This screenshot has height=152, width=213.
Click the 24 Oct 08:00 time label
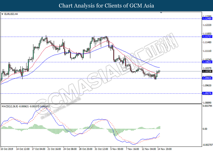click(x=70, y=149)
